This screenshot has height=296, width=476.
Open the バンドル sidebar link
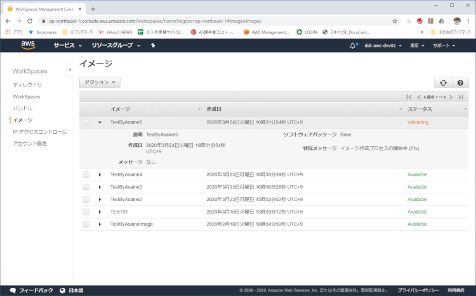(x=23, y=108)
